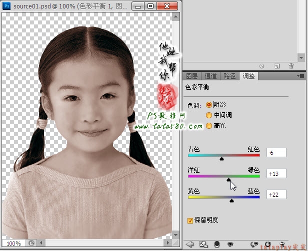Click the 洋红 (Magenta) slider label

click(193, 170)
